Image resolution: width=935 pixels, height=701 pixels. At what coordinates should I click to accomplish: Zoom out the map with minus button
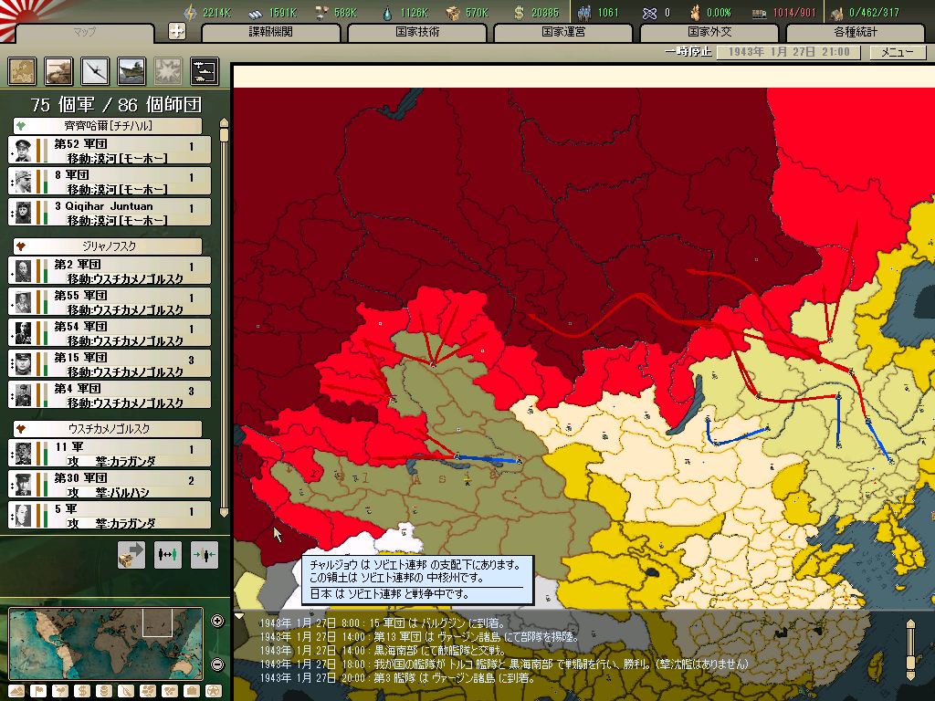[x=217, y=664]
